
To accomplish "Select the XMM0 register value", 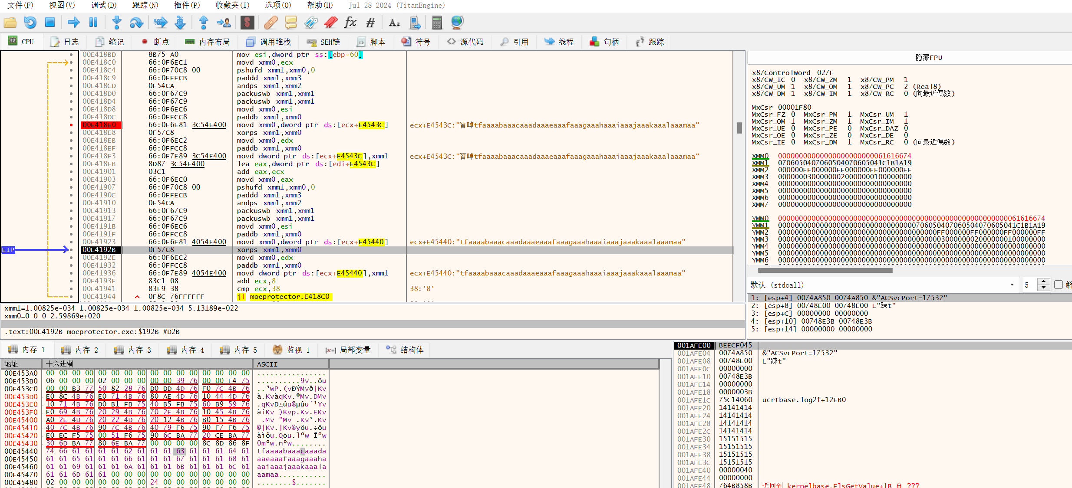I will click(x=844, y=156).
